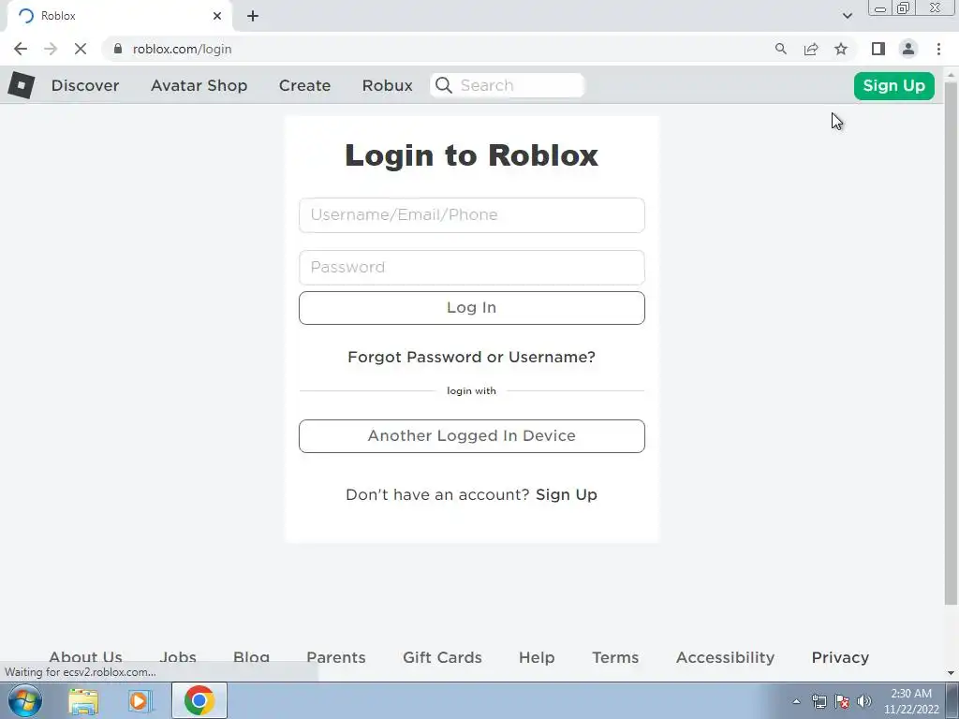The image size is (959, 719).
Task: Open the Chrome side panel icon
Action: [878, 49]
